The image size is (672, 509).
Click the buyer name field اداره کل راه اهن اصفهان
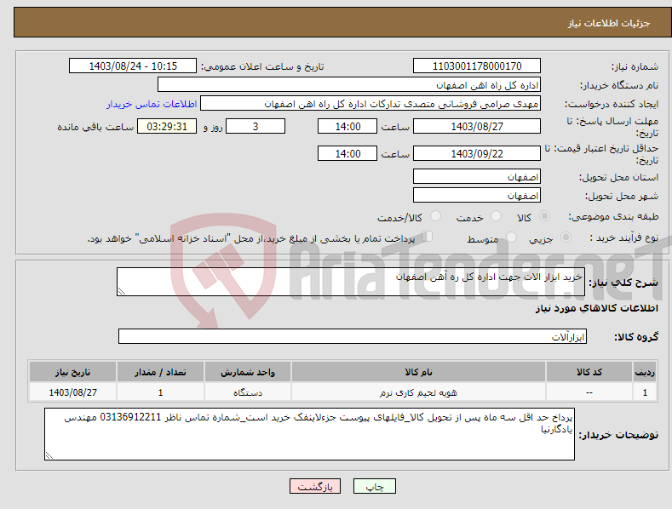(x=349, y=85)
